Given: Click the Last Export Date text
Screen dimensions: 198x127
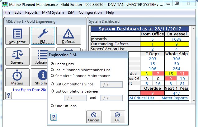Looking at the screenshot, I should pyautogui.click(x=30, y=90).
